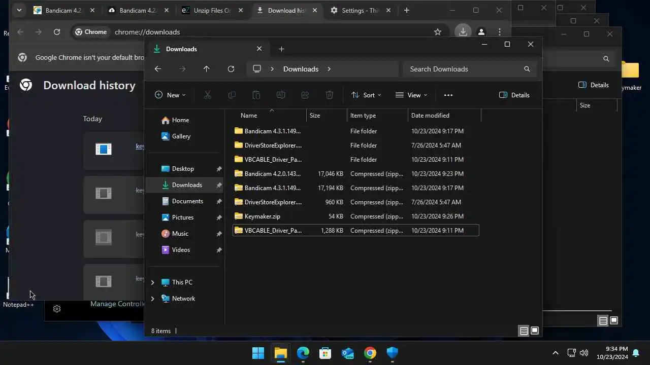This screenshot has width=650, height=365.
Task: Bookmark this page with the star icon
Action: (x=438, y=32)
